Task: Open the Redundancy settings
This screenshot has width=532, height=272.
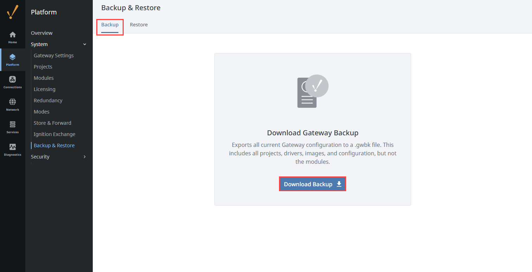Action: tap(48, 100)
